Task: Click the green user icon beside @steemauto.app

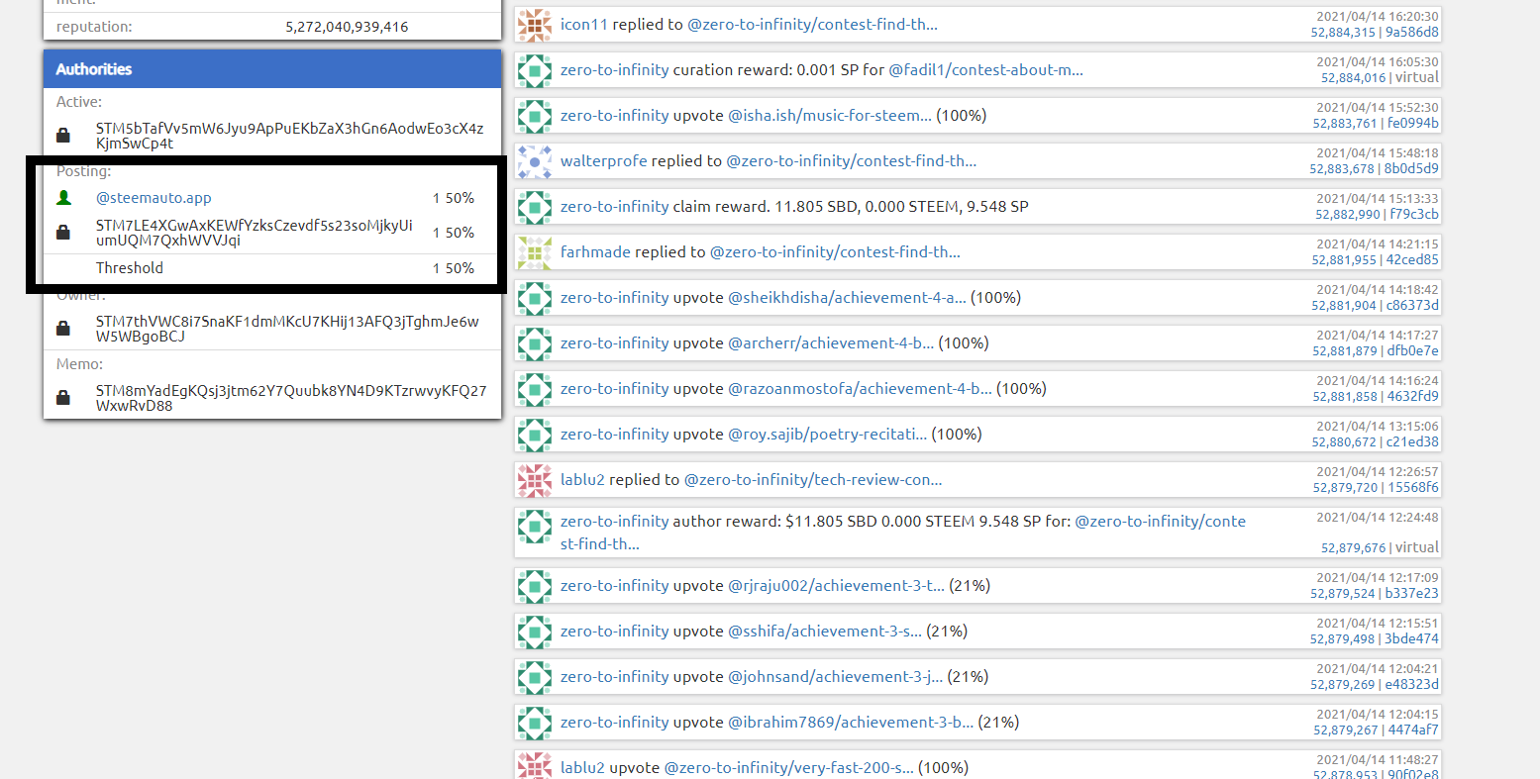Action: click(x=64, y=198)
